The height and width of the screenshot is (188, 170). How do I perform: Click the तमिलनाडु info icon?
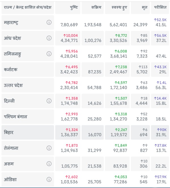coord(49,54)
